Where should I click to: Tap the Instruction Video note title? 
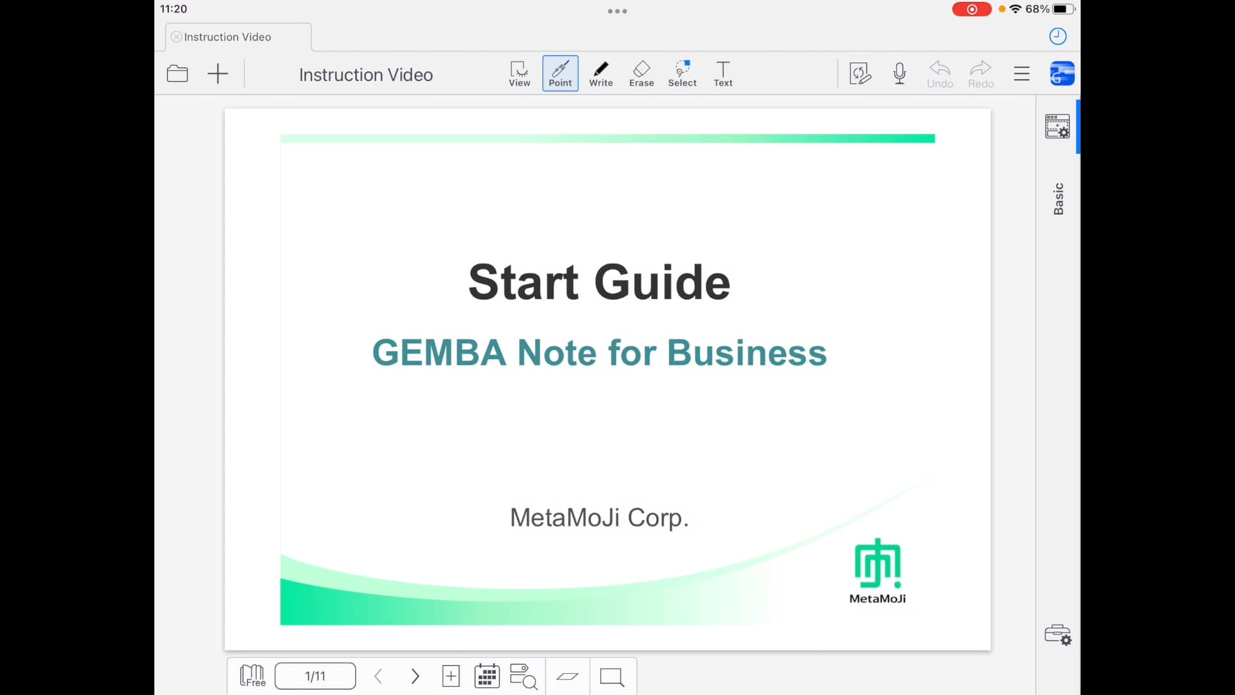point(366,75)
